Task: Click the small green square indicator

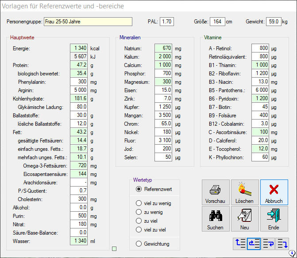Action: click(x=115, y=249)
